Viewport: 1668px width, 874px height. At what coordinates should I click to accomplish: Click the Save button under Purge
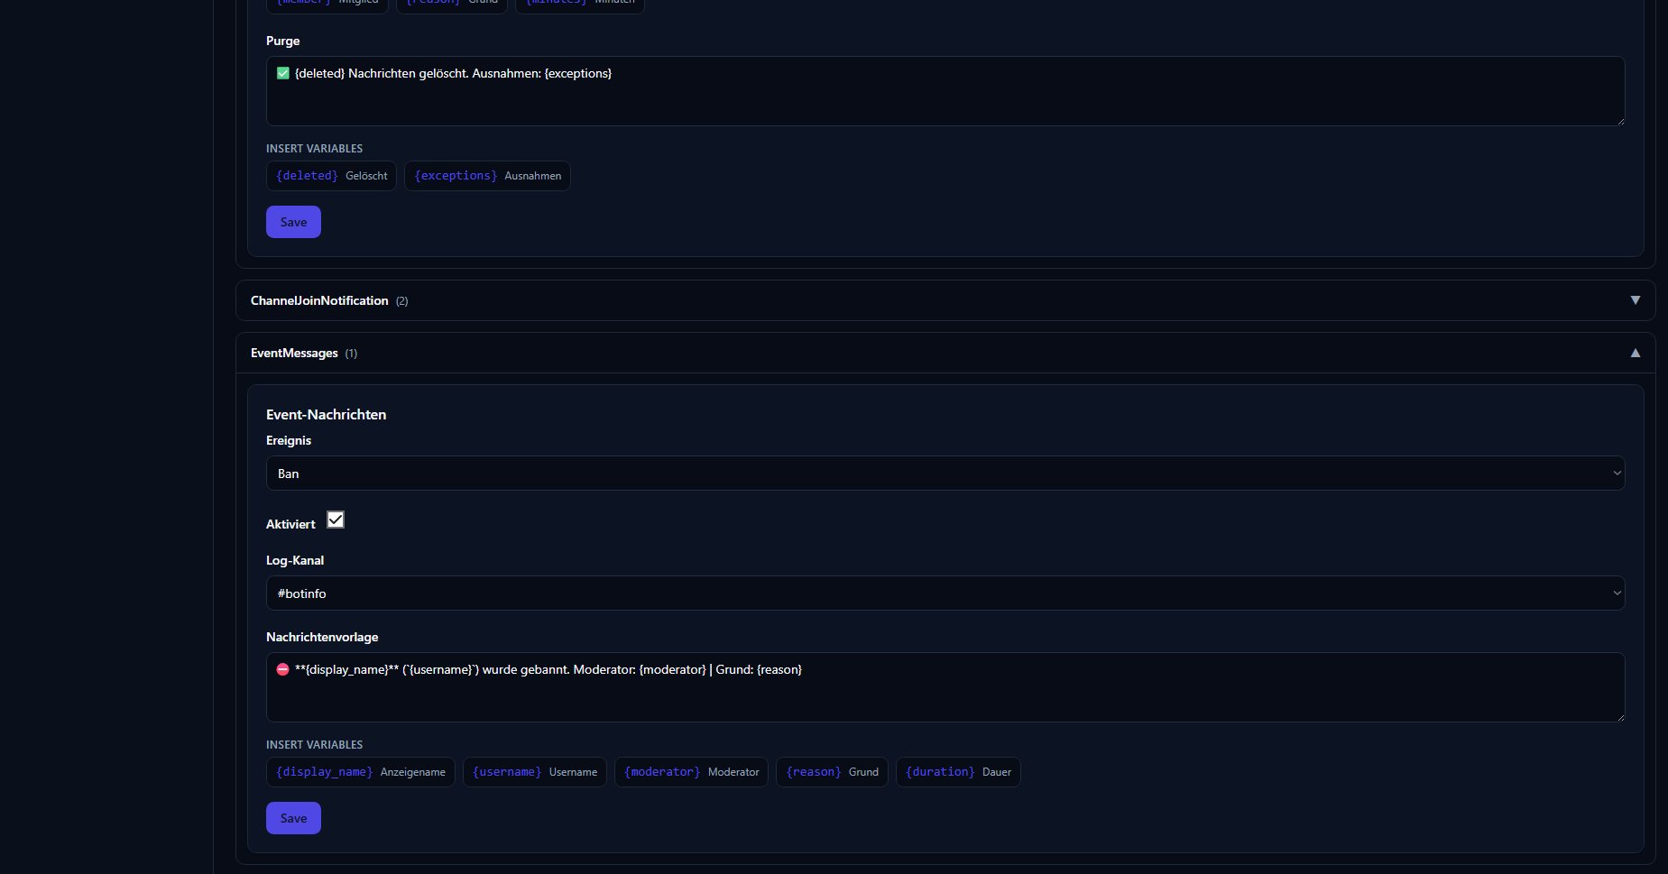click(293, 222)
